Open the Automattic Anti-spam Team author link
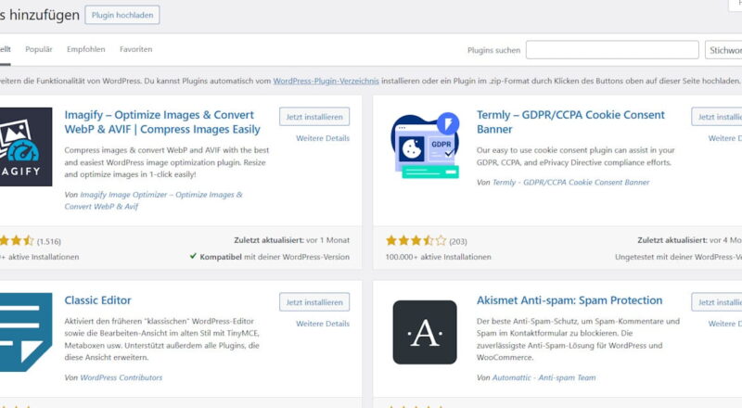The height and width of the screenshot is (408, 742). [x=544, y=377]
